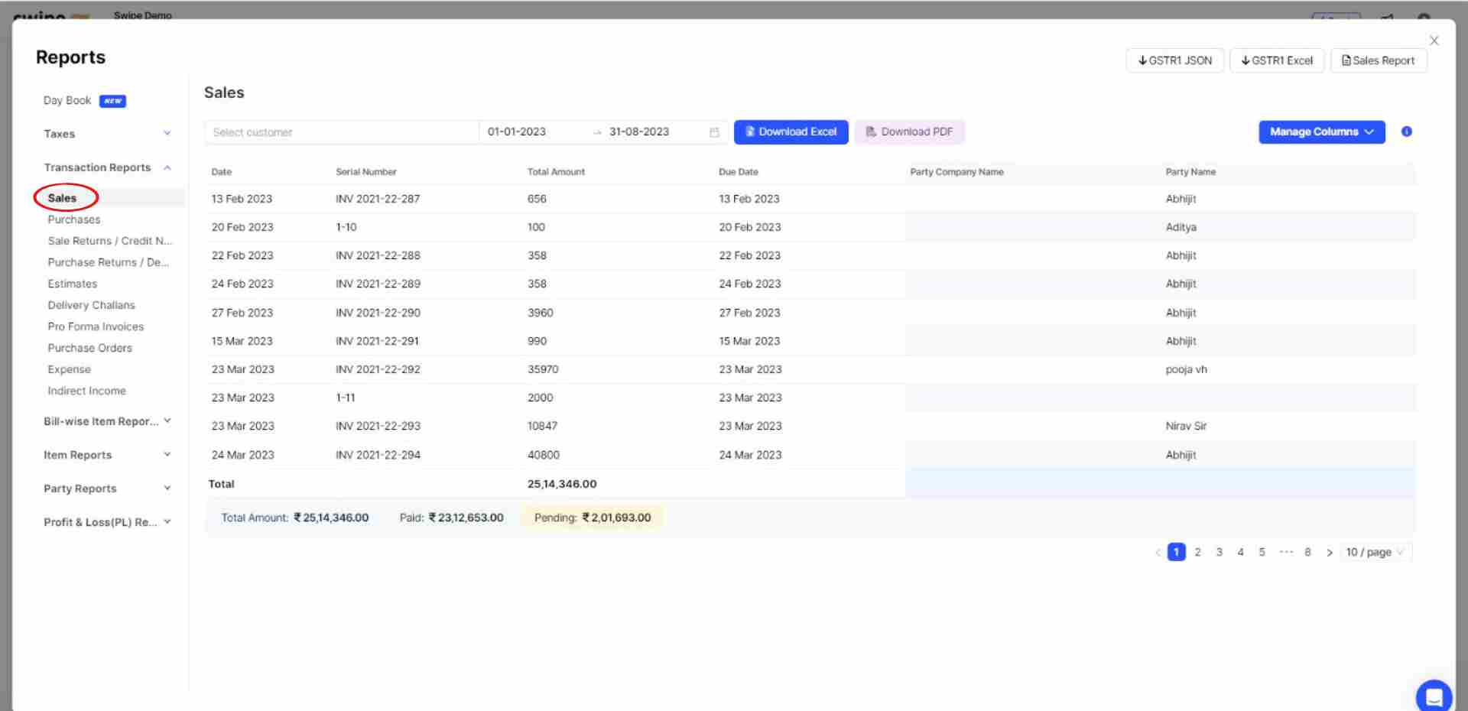Go to page 4 of results
The width and height of the screenshot is (1468, 711).
1240,552
